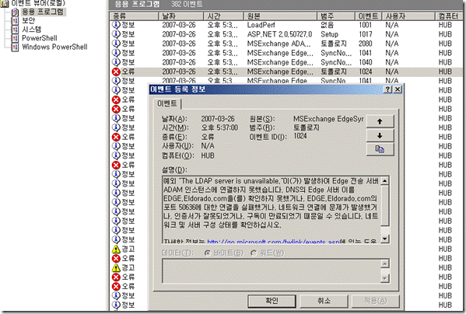The image size is (466, 314).
Task: Sort the list by 종류 column header
Action: click(x=134, y=16)
